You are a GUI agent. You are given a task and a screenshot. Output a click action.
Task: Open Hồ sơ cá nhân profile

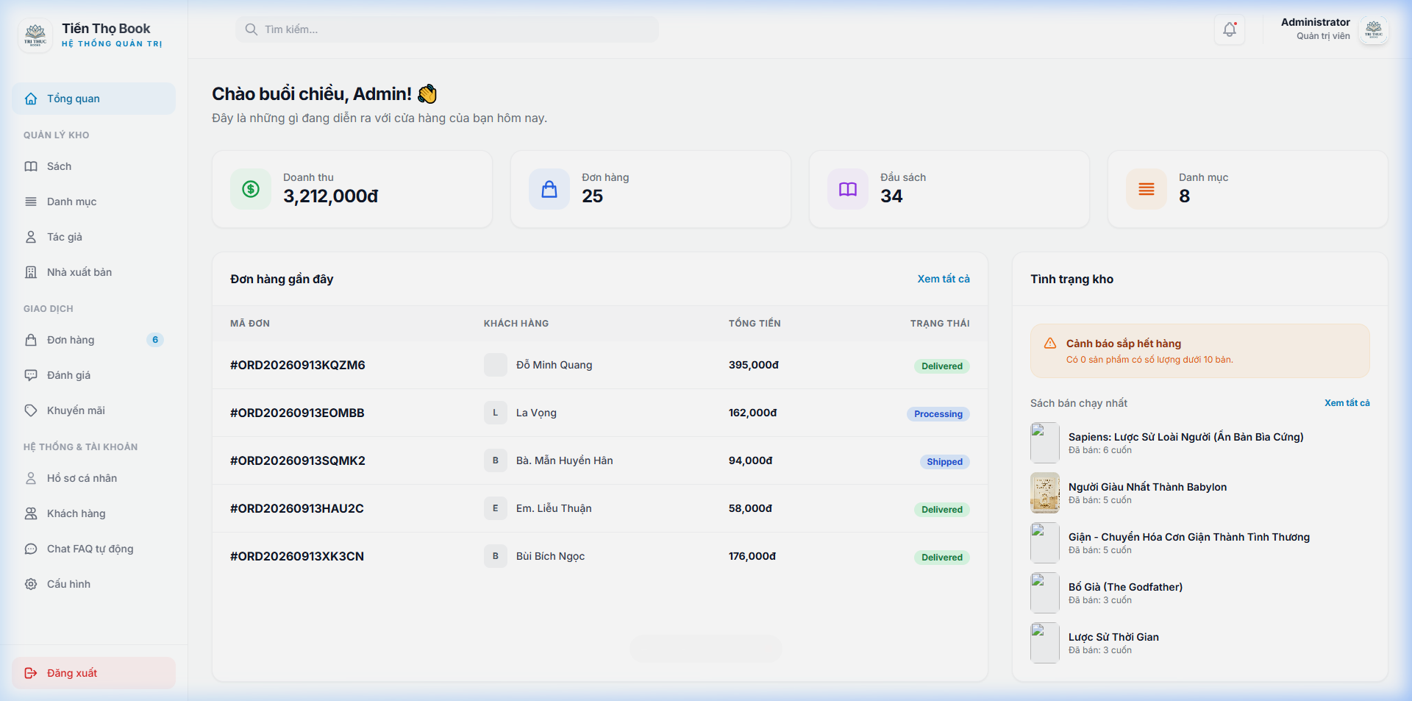click(x=93, y=478)
